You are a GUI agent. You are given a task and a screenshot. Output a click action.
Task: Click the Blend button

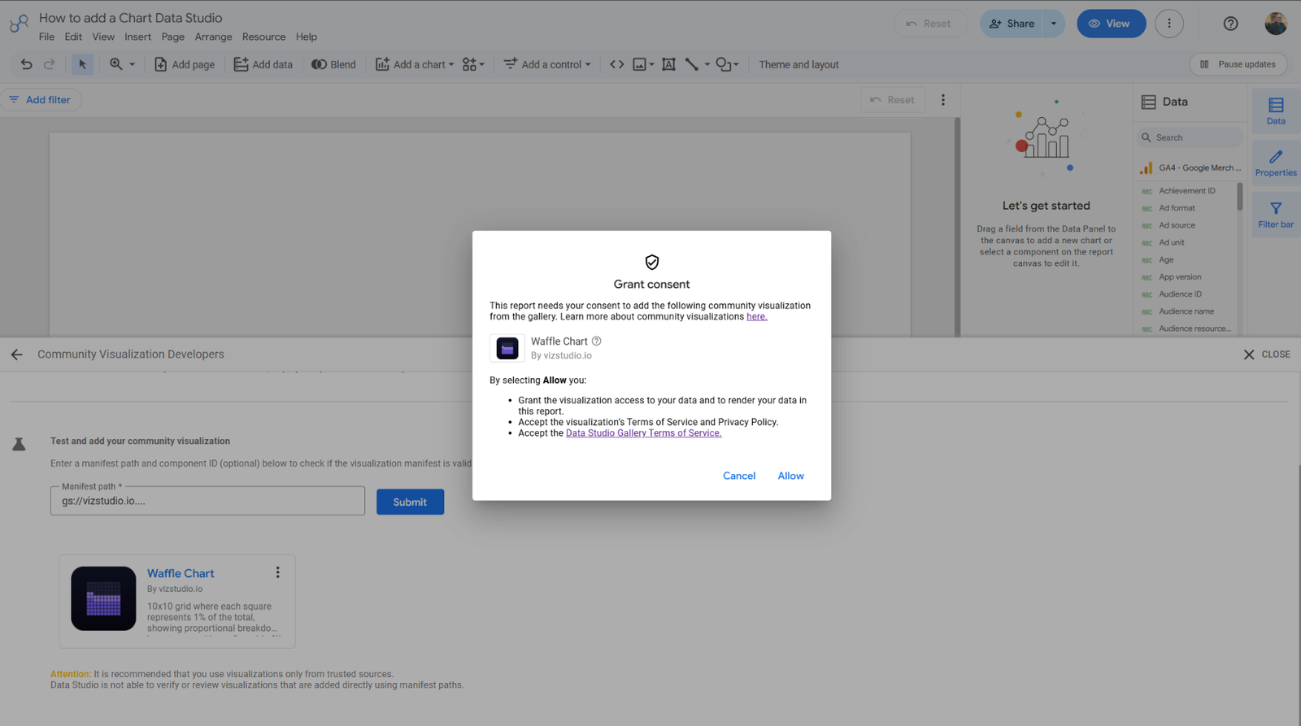pos(333,64)
